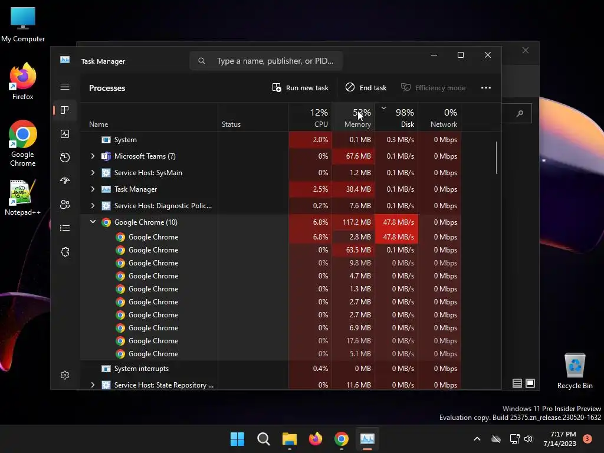Open the Google Chrome desktop shortcut
Image resolution: width=604 pixels, height=453 pixels.
tap(23, 144)
